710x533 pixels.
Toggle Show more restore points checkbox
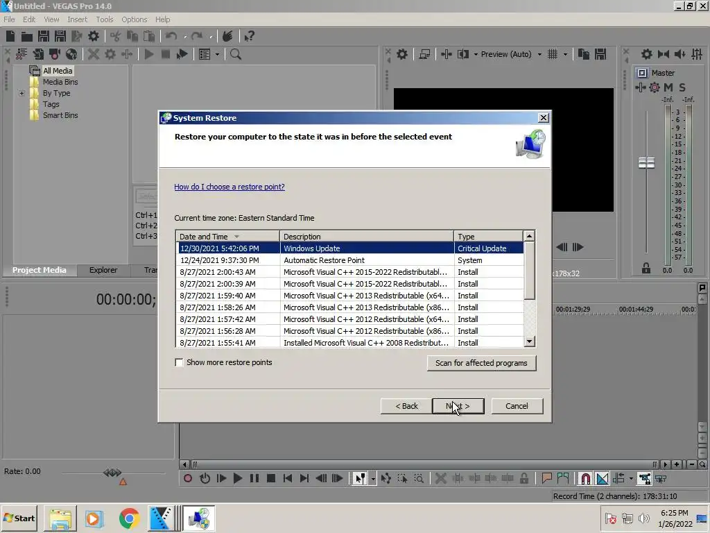tap(180, 362)
